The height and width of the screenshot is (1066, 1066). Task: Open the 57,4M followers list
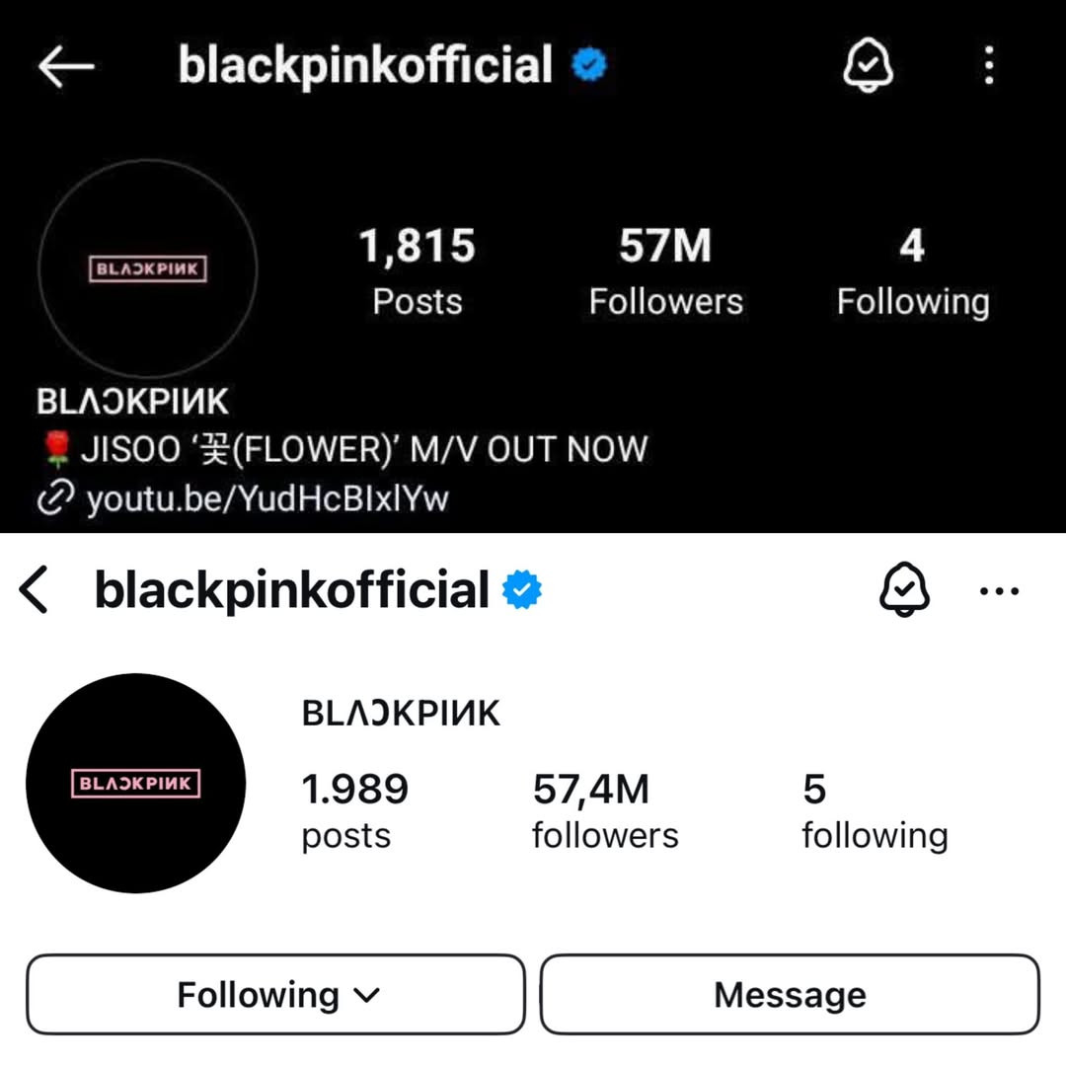(605, 810)
